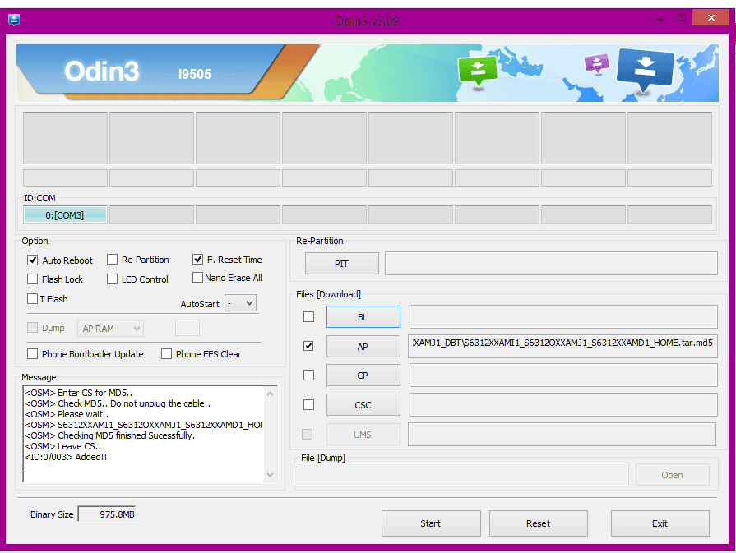736x553 pixels.
Task: Enable the Flash Lock checkbox
Action: tap(32, 279)
